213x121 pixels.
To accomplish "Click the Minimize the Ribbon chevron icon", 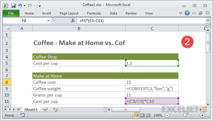I will [180, 13].
